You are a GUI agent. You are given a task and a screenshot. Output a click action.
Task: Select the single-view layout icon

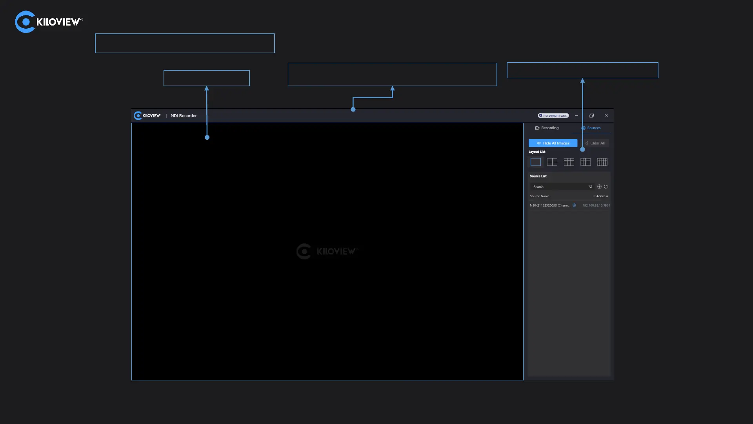(535, 162)
